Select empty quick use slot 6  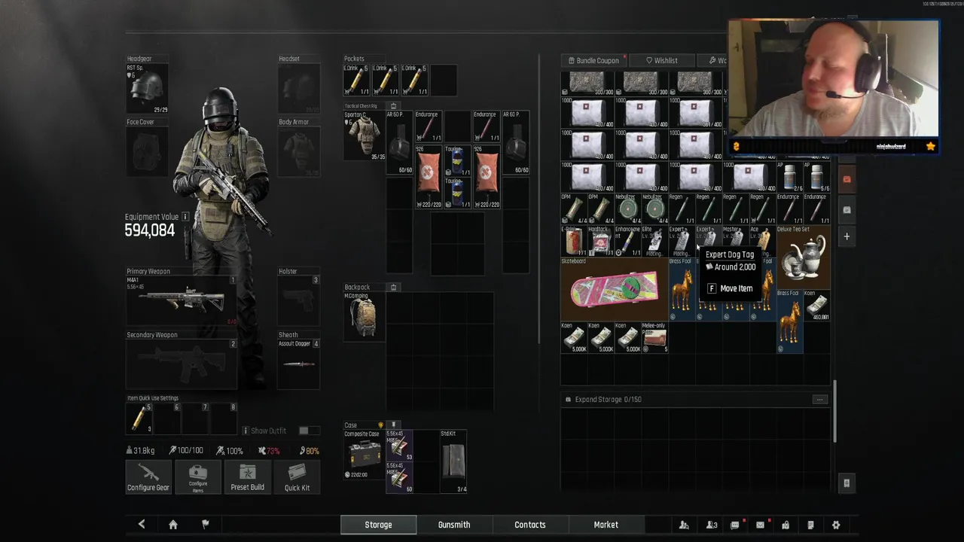[167, 418]
